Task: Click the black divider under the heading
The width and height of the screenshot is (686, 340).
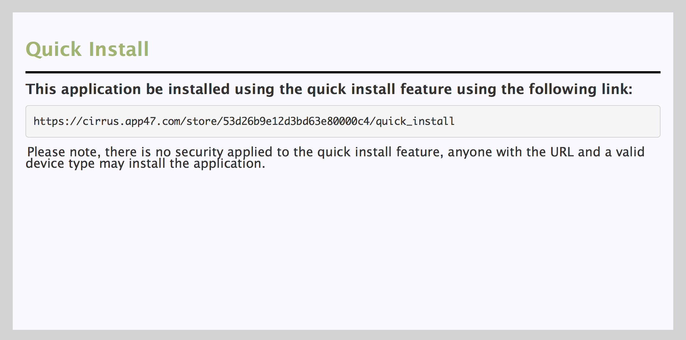Action: pyautogui.click(x=343, y=72)
